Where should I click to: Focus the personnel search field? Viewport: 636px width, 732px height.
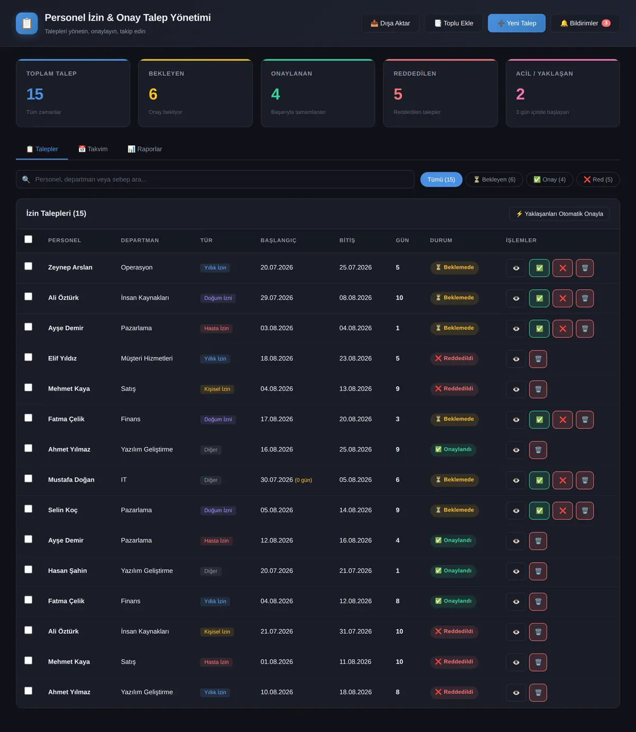[x=215, y=179]
